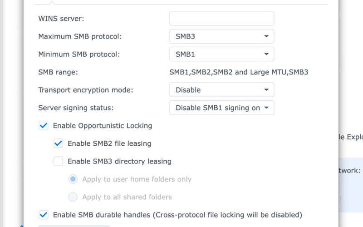Click the SMB range value listing SMB versions

pyautogui.click(x=239, y=72)
